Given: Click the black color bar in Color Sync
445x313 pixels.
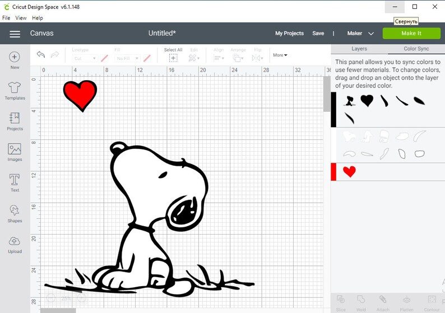Looking at the screenshot, I should point(333,109).
